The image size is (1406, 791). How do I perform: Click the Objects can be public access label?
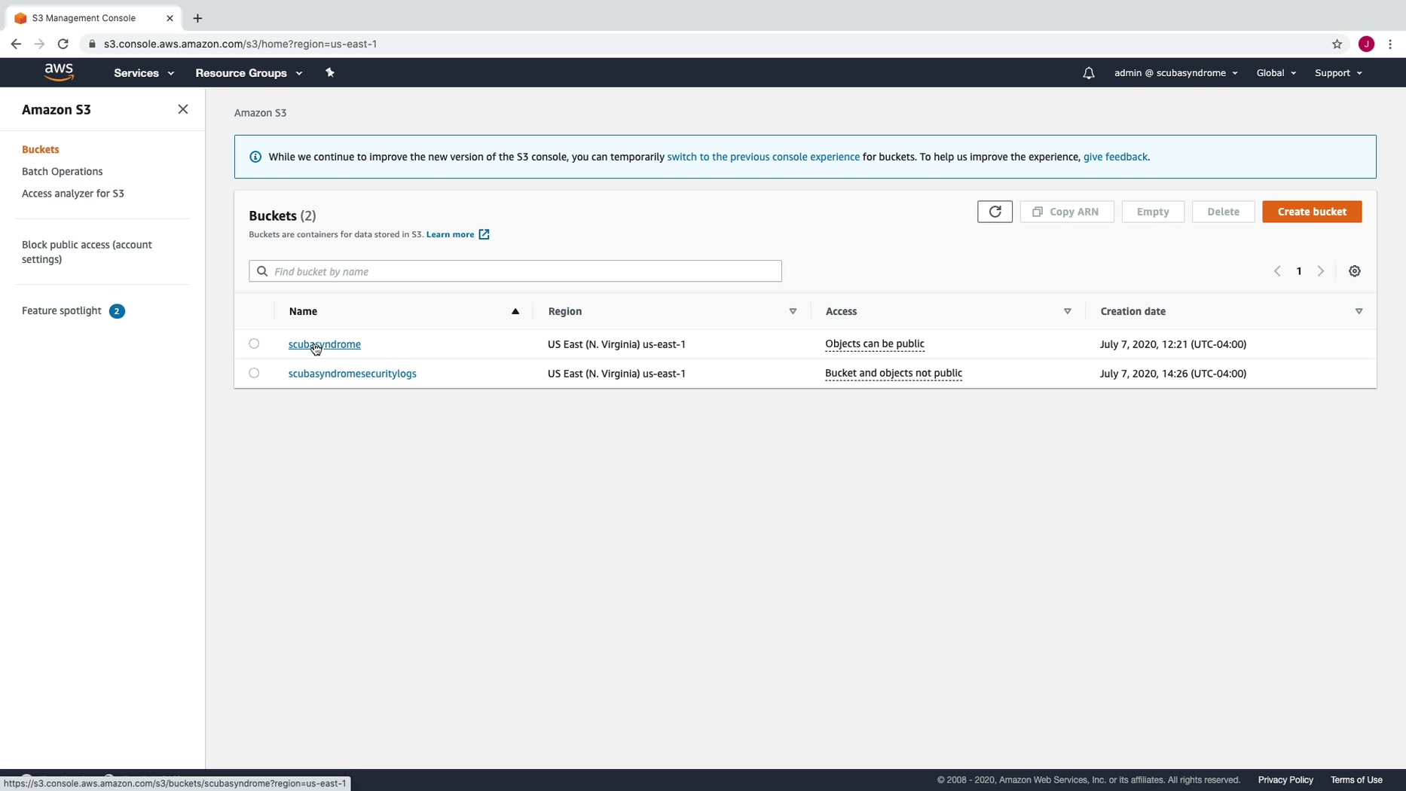click(x=875, y=344)
